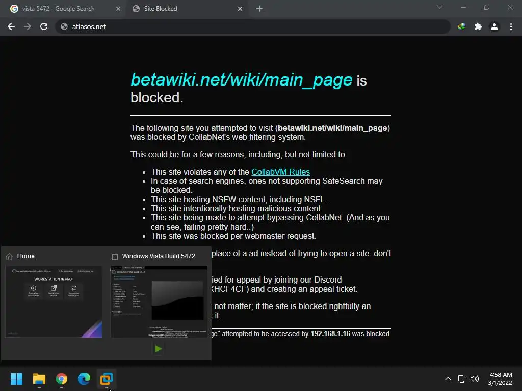Select the Windows Vista Build 5472 preview thumbnail
Image resolution: width=522 pixels, height=391 pixels.
tap(159, 301)
